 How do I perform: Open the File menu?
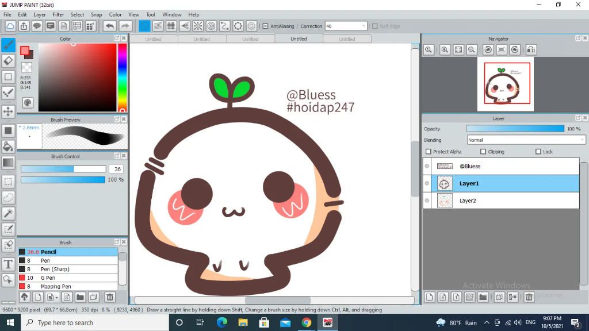pos(7,14)
